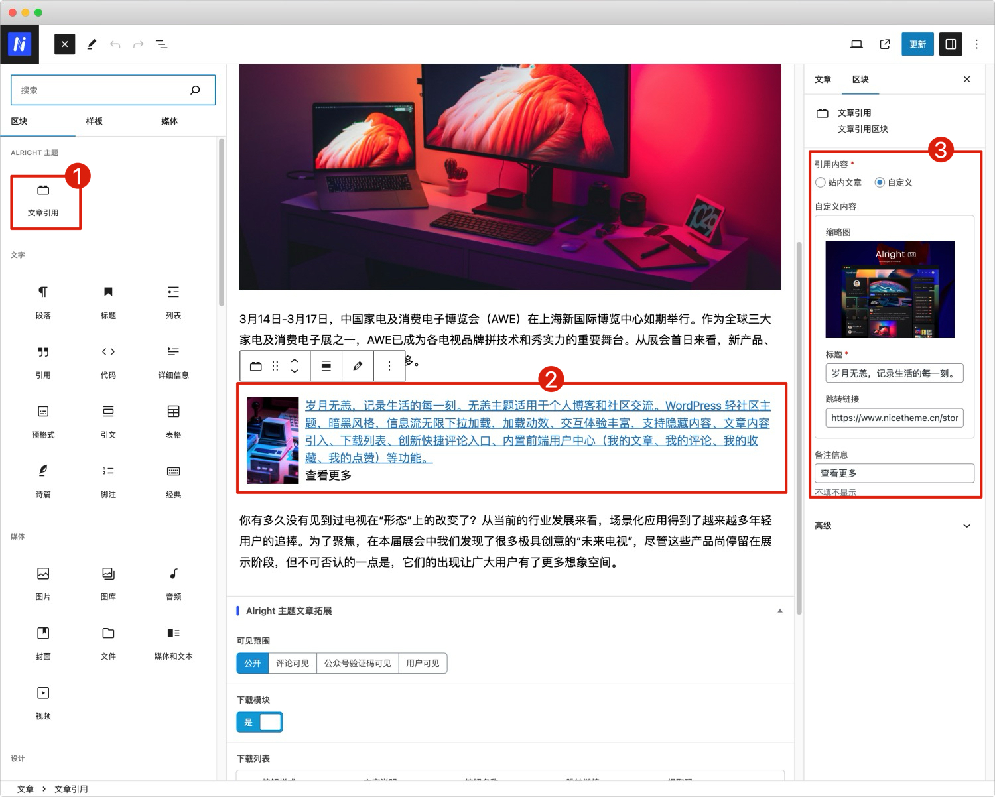This screenshot has height=797, width=995.
Task: Insert a 代码 code block
Action: pyautogui.click(x=108, y=362)
